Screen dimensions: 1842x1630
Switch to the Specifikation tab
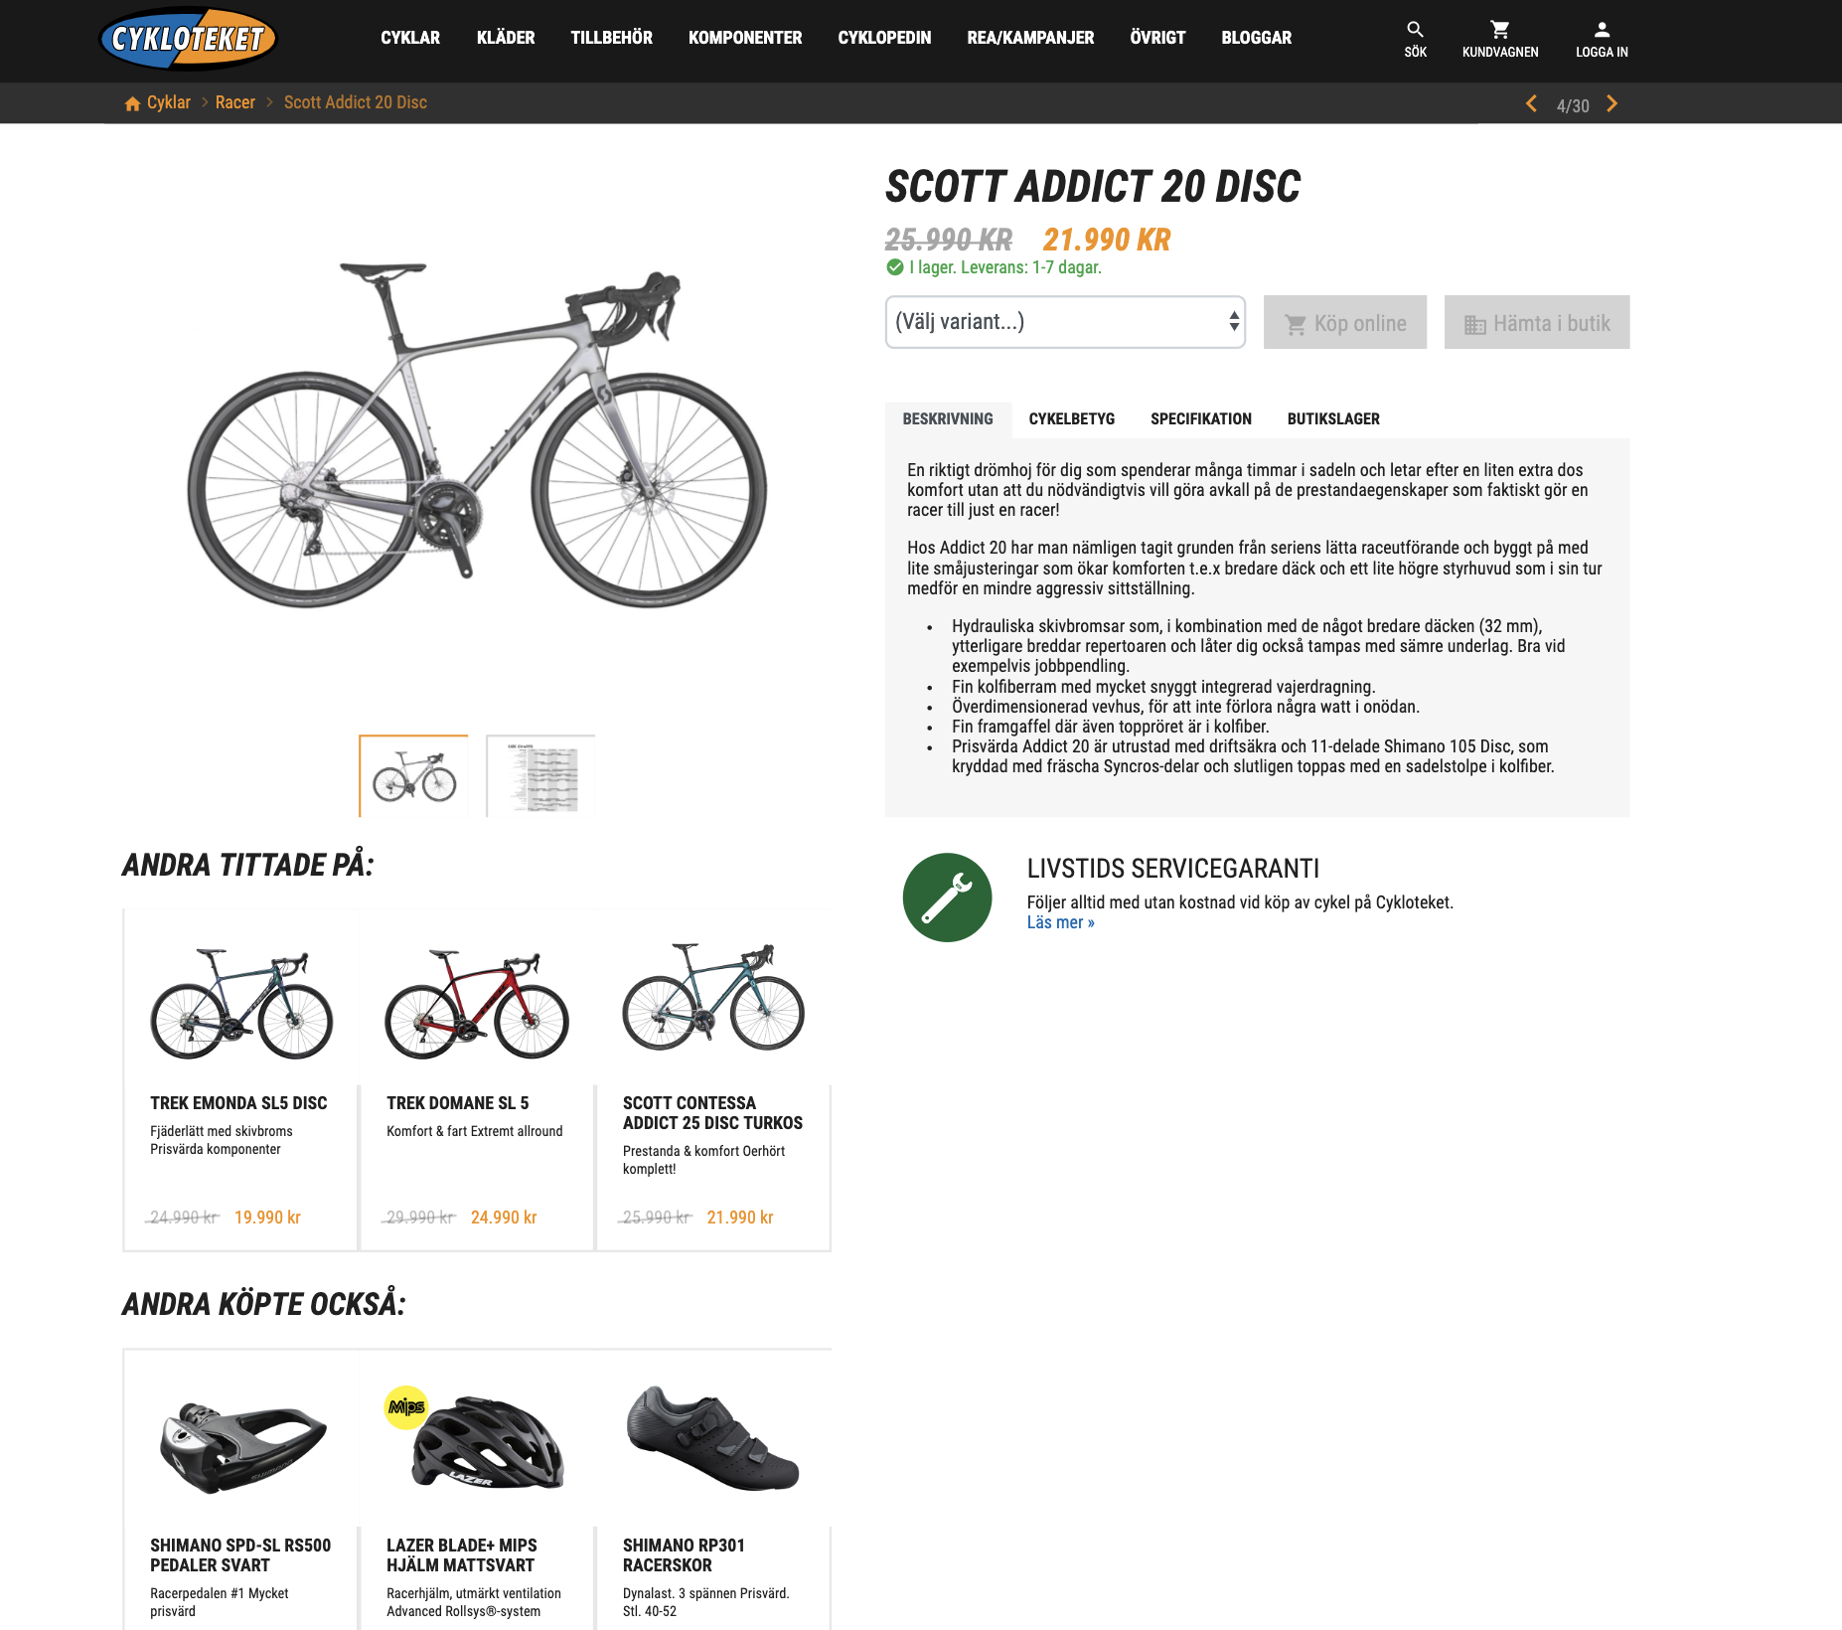click(1200, 419)
